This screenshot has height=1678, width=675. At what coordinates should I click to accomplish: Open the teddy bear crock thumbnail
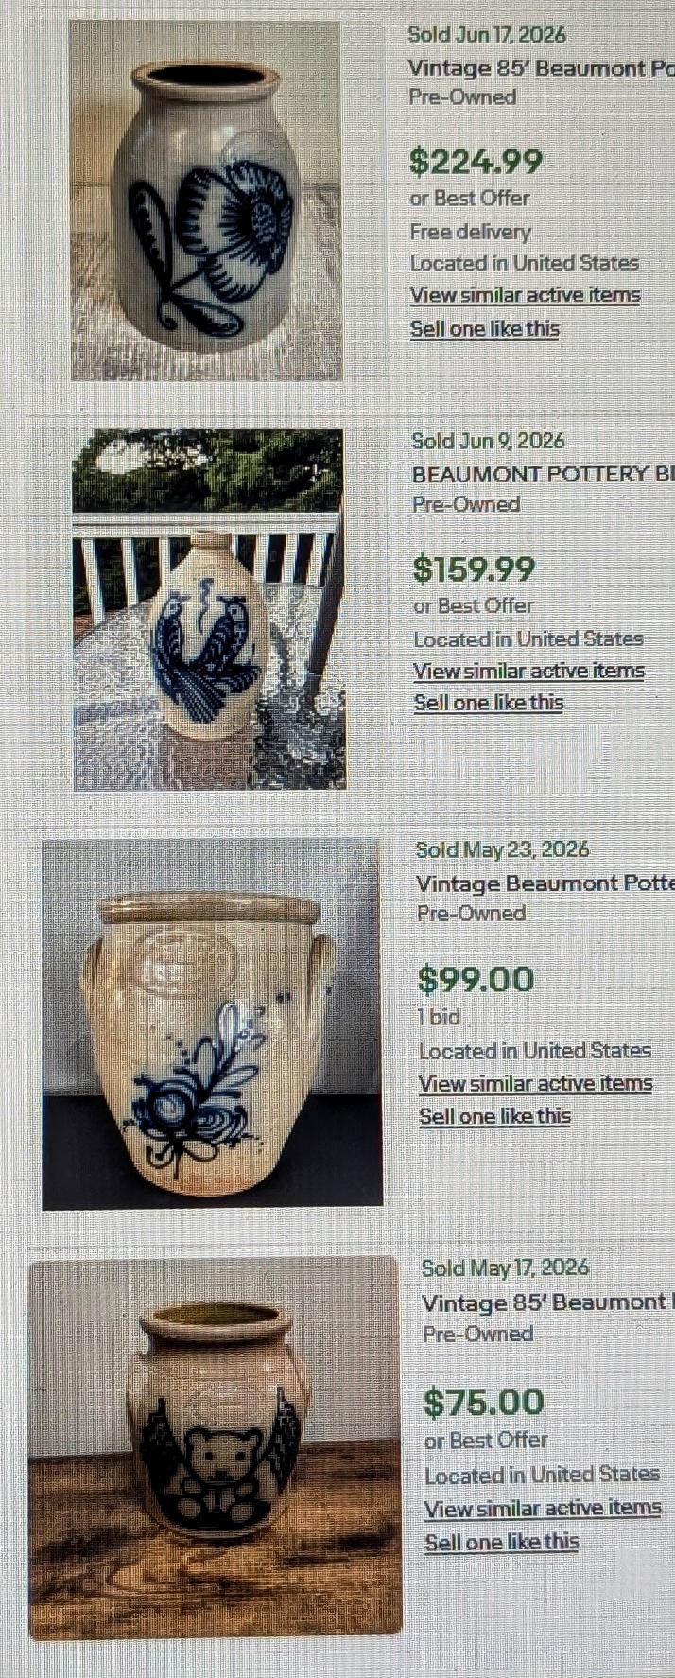(215, 1447)
